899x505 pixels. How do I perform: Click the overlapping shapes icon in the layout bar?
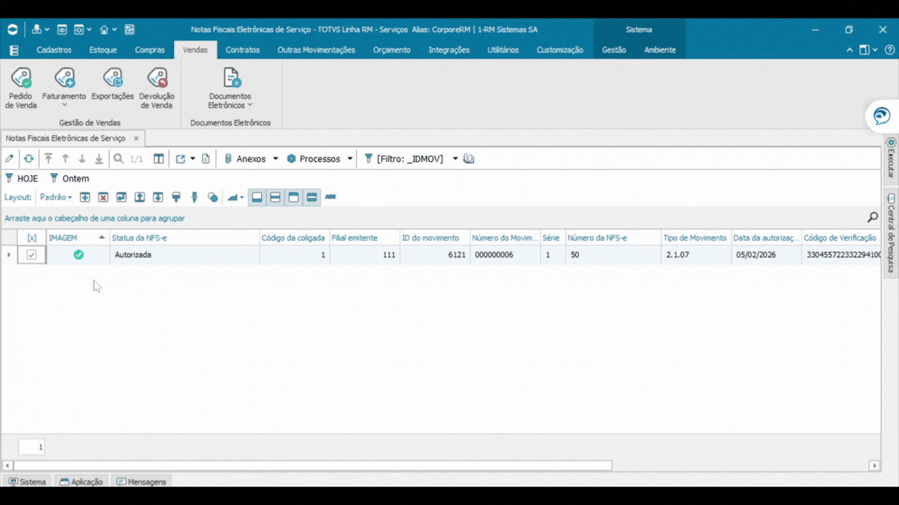click(213, 197)
